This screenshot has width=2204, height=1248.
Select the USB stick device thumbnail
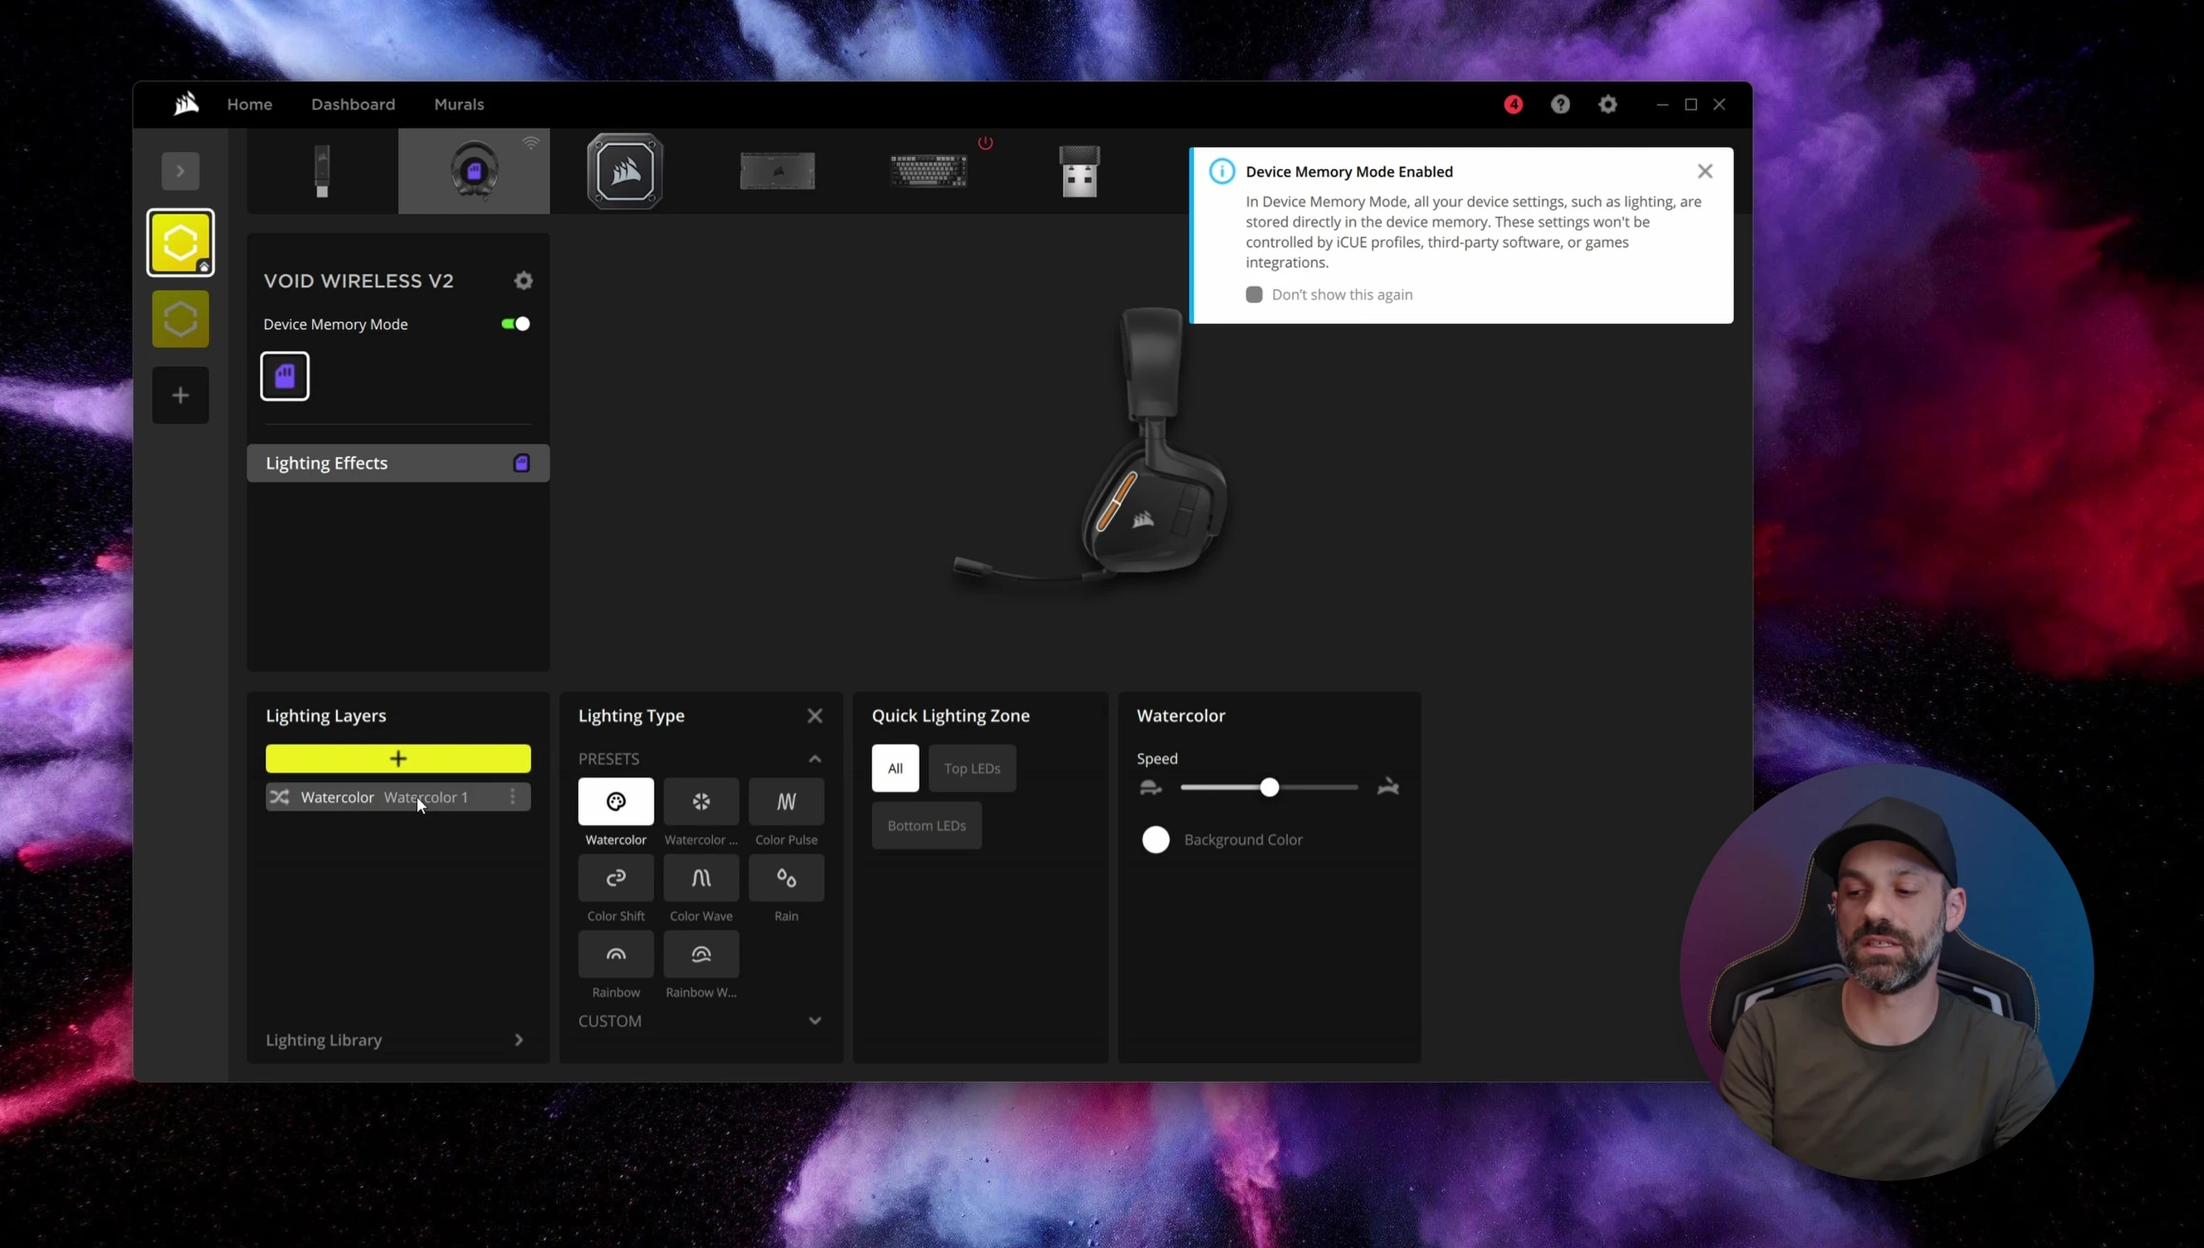point(322,171)
